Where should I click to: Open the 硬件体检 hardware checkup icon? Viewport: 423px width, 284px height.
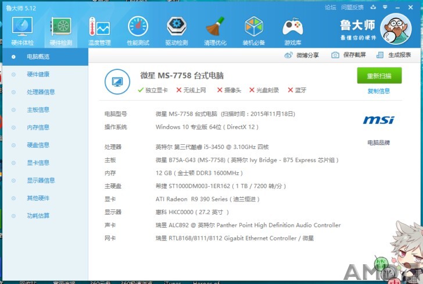point(22,27)
